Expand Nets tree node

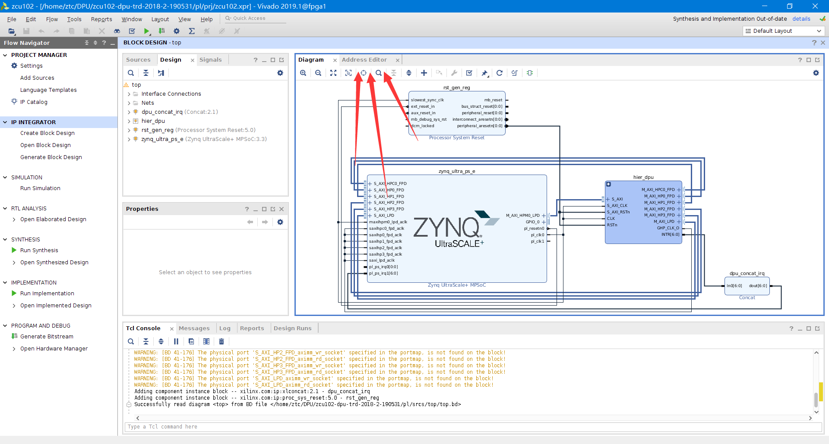[129, 103]
